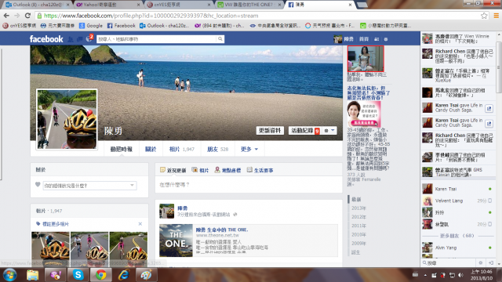Open friend requests icon in Facebook header
502x282 pixels.
click(x=71, y=39)
